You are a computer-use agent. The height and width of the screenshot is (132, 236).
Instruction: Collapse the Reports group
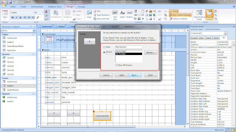33,94
